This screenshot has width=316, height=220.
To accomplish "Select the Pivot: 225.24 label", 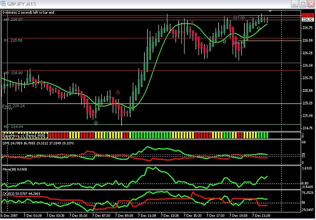I will tap(14, 105).
